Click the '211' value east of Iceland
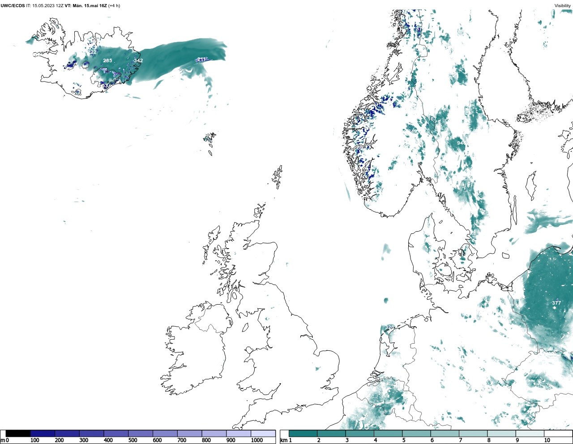The height and width of the screenshot is (444, 573). coord(201,60)
